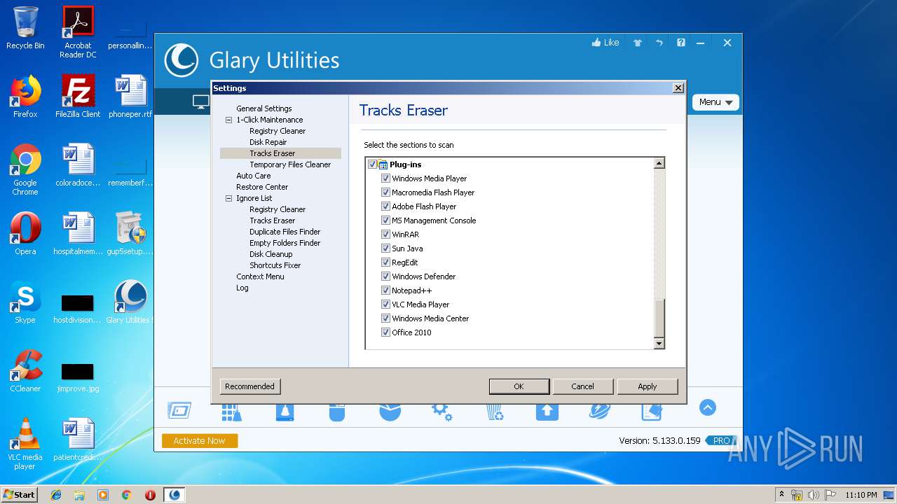
Task: Click Internet Explorer icon in taskbar
Action: [56, 495]
